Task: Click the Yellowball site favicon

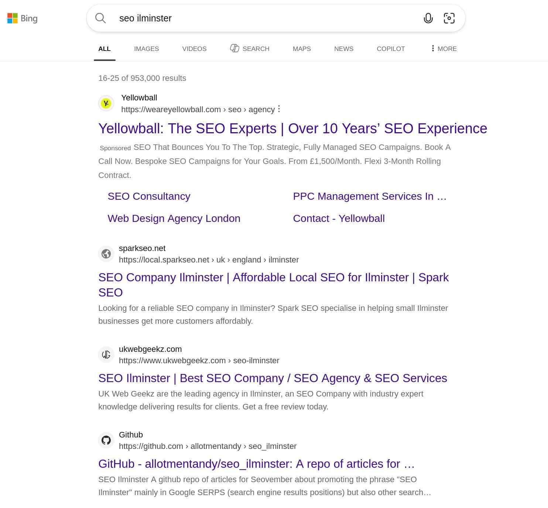Action: (x=106, y=103)
